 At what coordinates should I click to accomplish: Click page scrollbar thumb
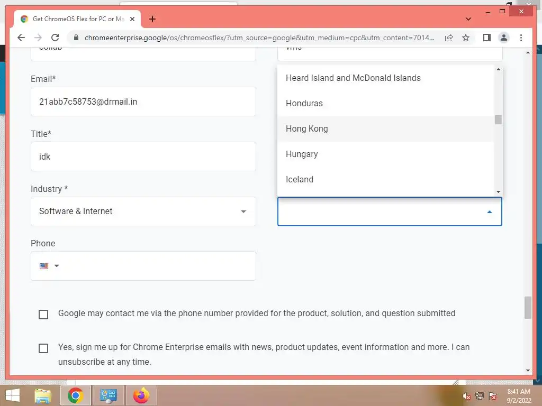pyautogui.click(x=528, y=307)
